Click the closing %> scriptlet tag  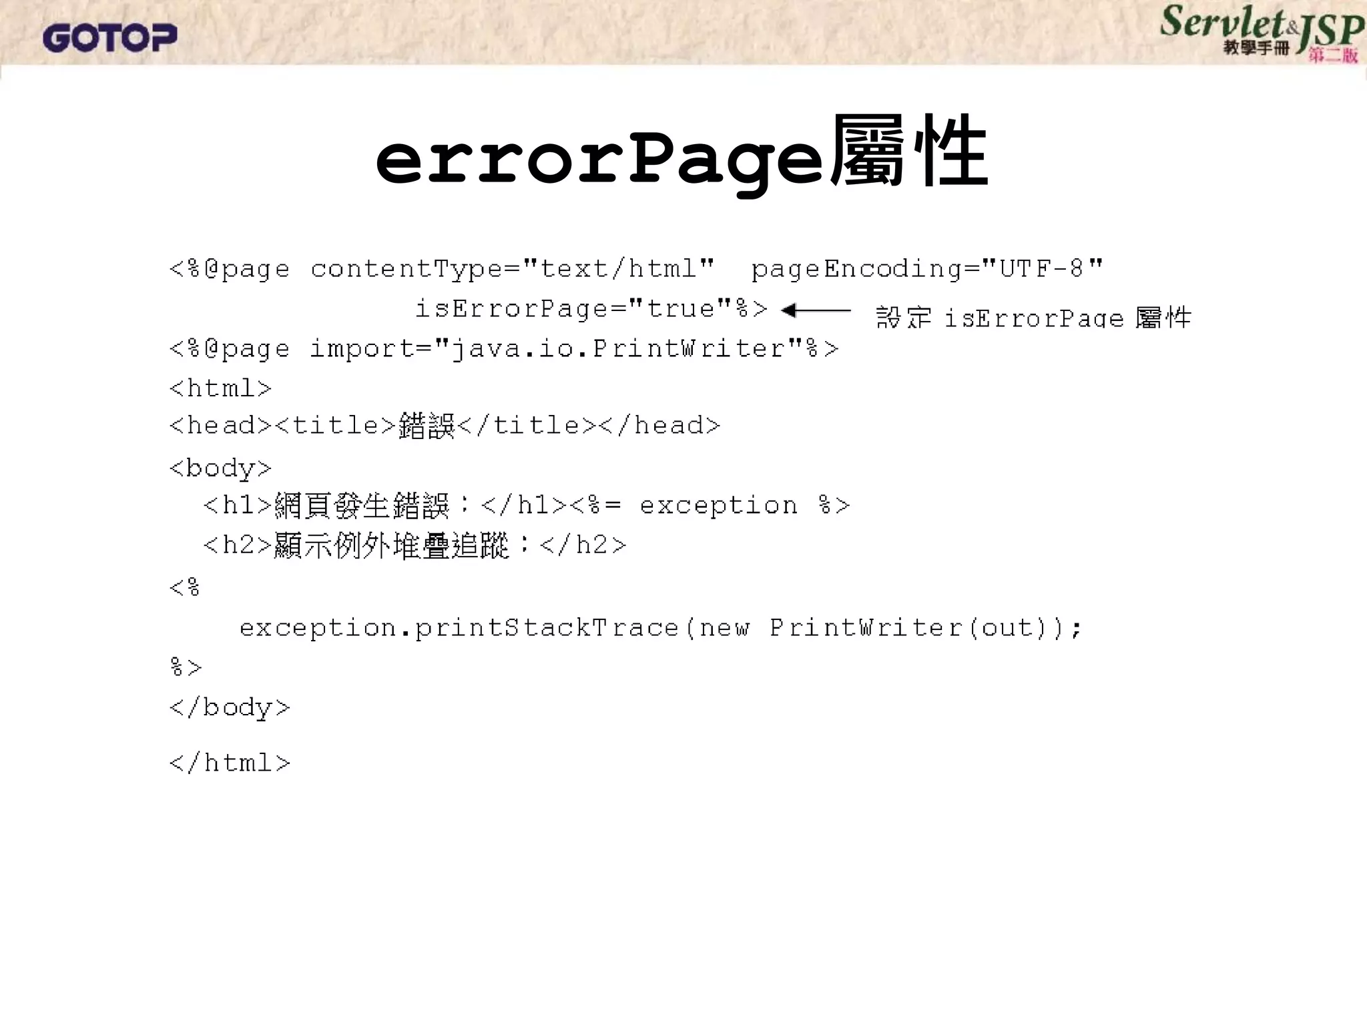(186, 667)
